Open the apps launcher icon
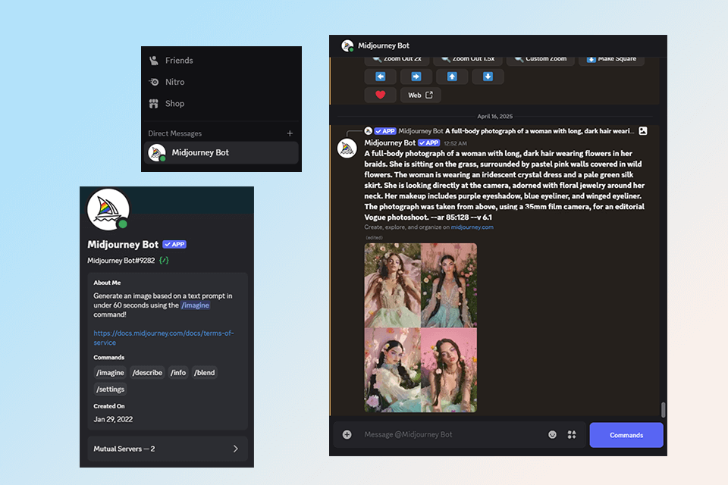This screenshot has width=728, height=485. tap(572, 434)
